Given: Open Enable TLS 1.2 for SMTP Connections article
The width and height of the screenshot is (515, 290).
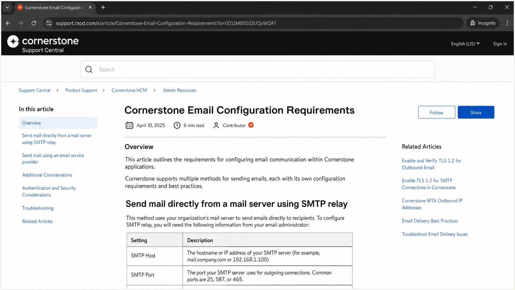Looking at the screenshot, I should click(x=428, y=184).
